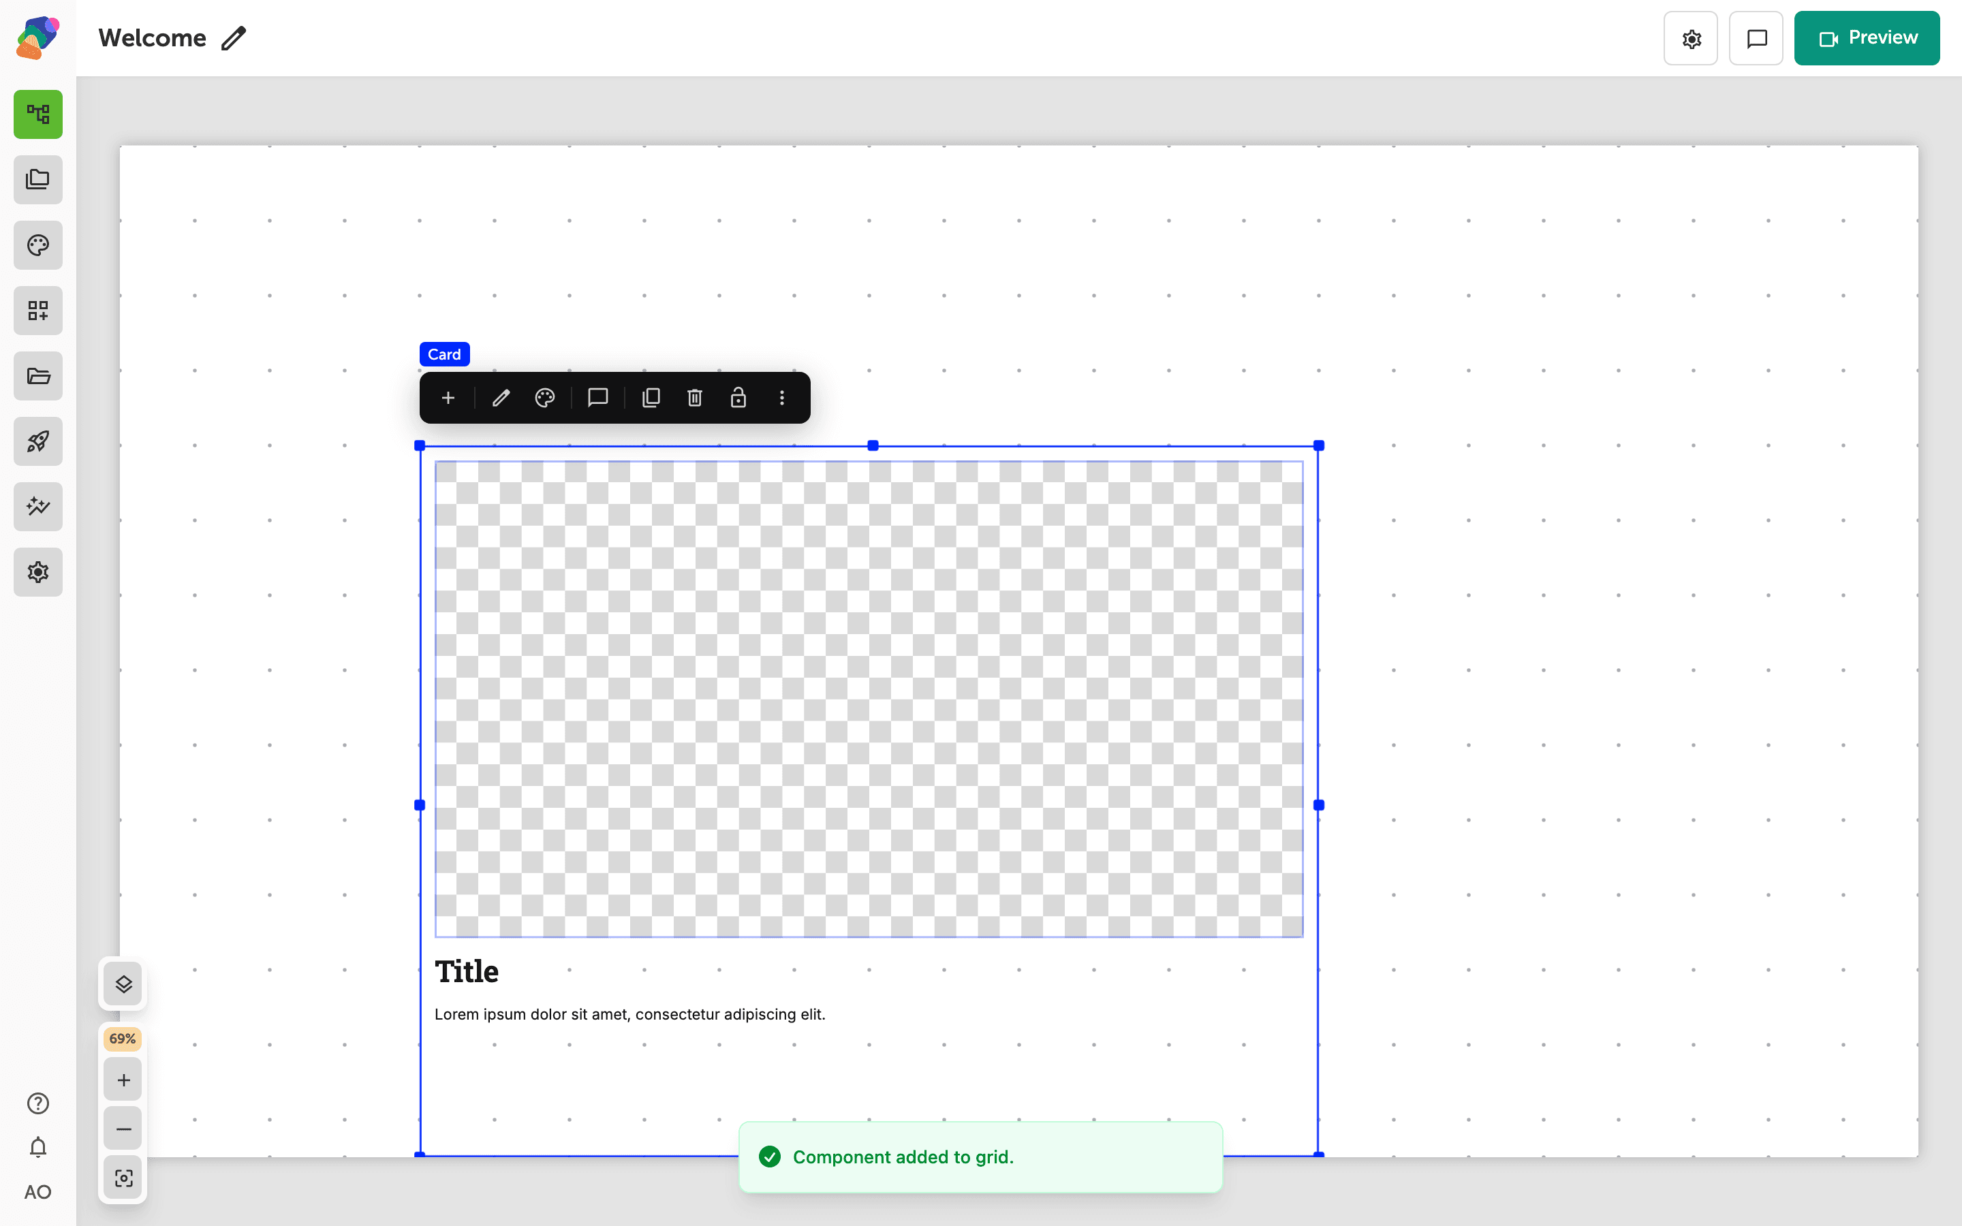Select the card image placeholder
Image resolution: width=1962 pixels, height=1226 pixels.
pyautogui.click(x=869, y=699)
